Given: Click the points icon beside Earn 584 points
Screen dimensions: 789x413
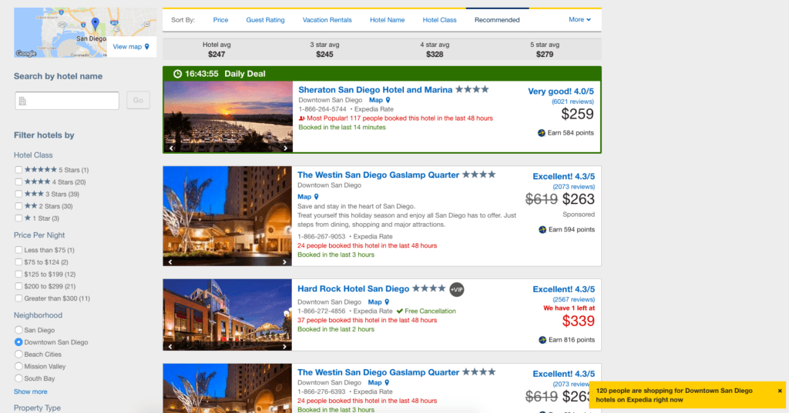Looking at the screenshot, I should tap(542, 133).
